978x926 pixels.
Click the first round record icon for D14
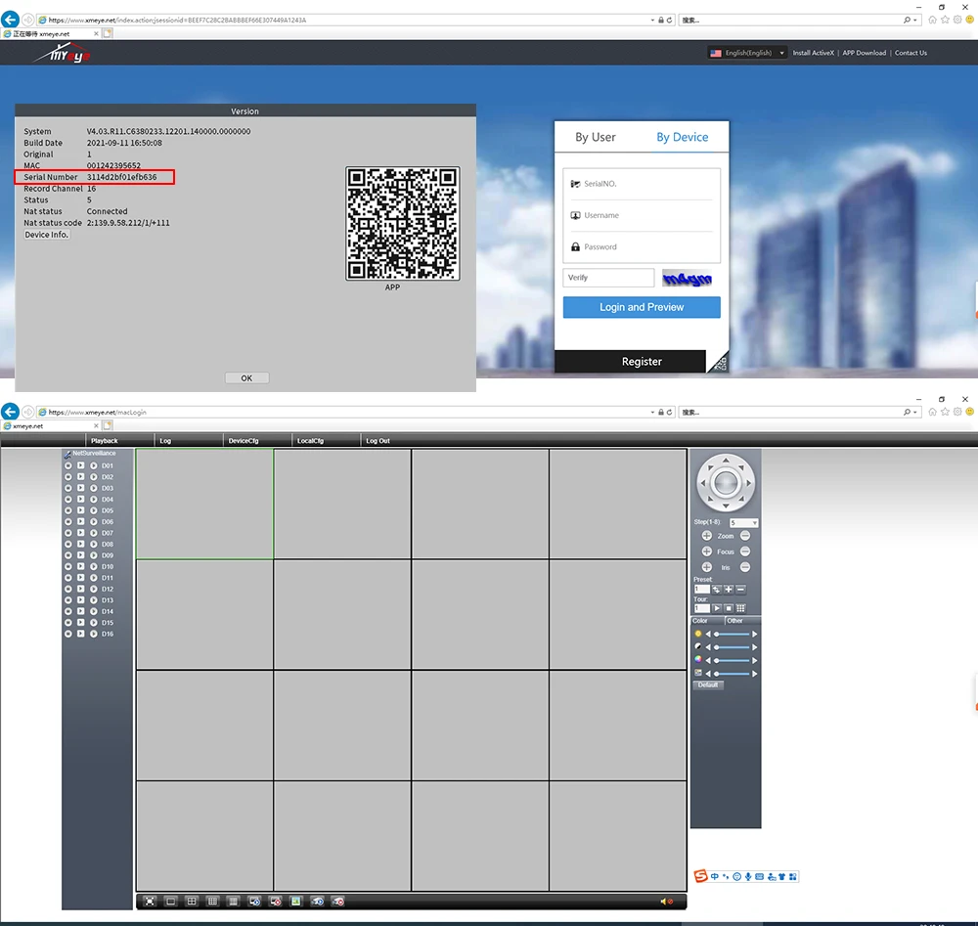coord(68,612)
